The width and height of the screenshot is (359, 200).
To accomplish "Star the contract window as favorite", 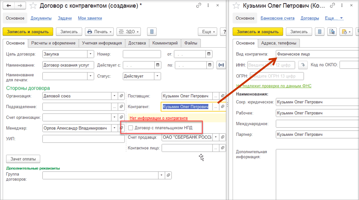I will click(x=33, y=6).
